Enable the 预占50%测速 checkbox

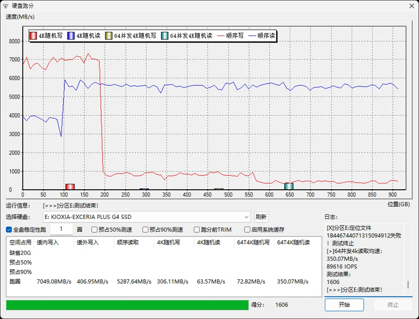coord(94,230)
